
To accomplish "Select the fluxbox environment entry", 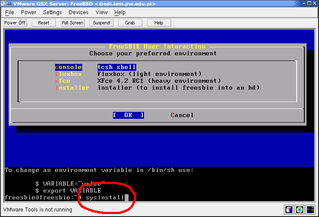I will click(x=68, y=74).
